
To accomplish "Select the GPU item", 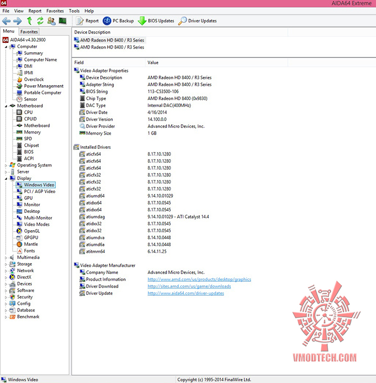I will point(28,198).
